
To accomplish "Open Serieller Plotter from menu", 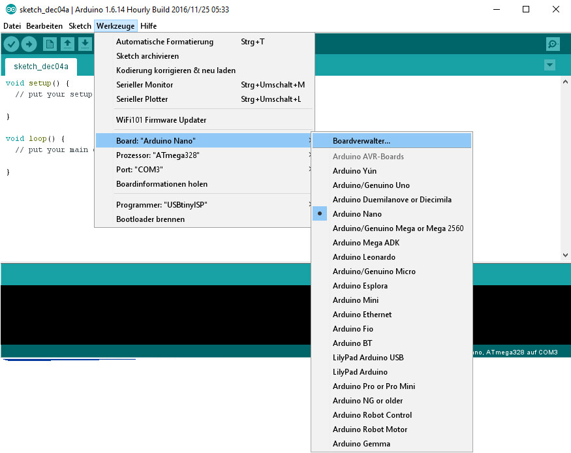I will (x=204, y=99).
